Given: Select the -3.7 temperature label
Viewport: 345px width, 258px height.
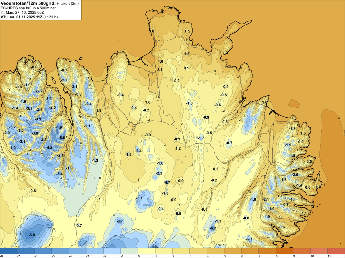Looking at the screenshot, I should pos(120,221).
